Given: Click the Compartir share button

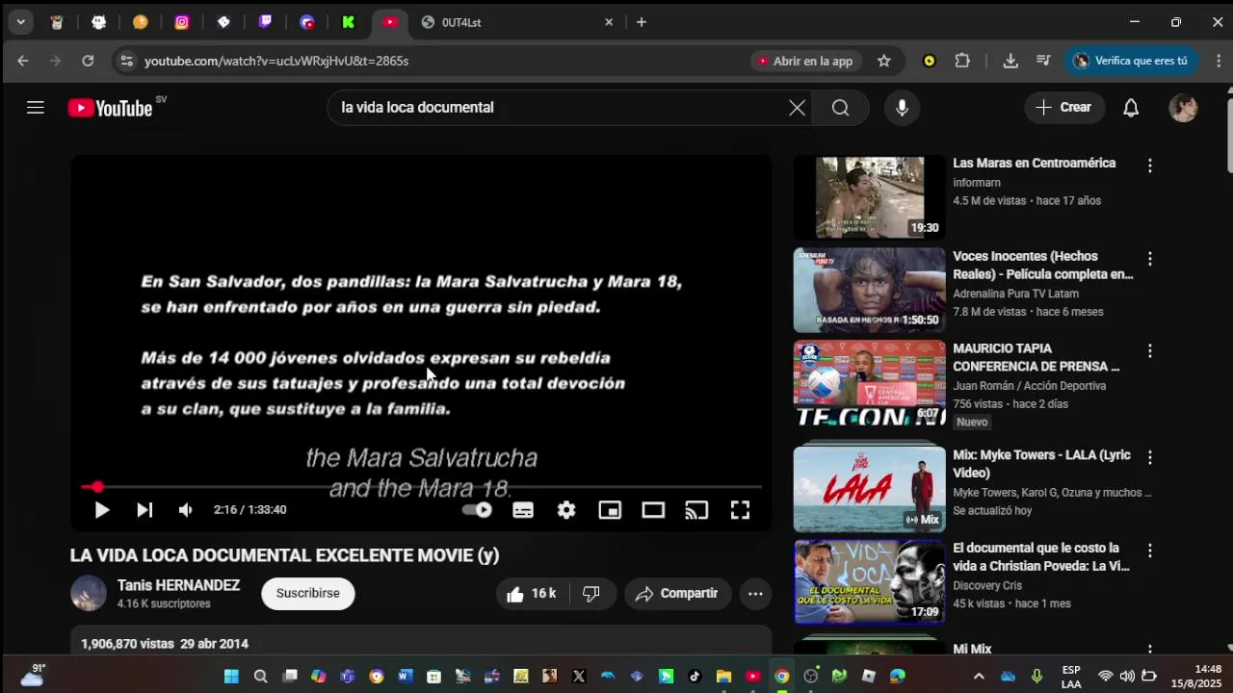Looking at the screenshot, I should [x=678, y=594].
